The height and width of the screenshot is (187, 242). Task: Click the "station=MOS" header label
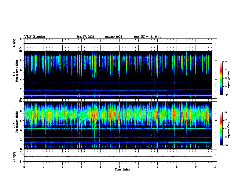[114, 37]
